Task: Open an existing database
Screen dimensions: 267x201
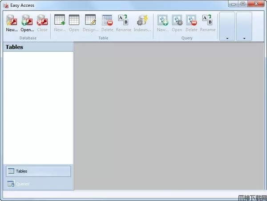Action: tap(27, 23)
